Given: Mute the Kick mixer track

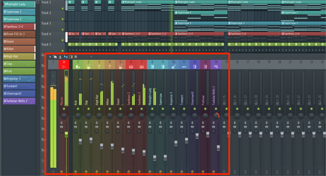Looking at the screenshot, I should click(x=78, y=109).
